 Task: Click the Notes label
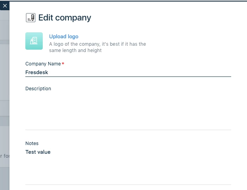click(x=32, y=143)
